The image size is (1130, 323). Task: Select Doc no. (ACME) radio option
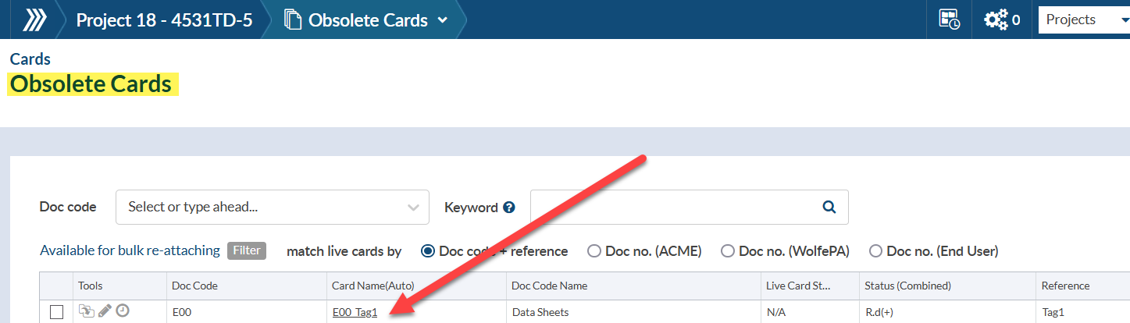pyautogui.click(x=594, y=251)
